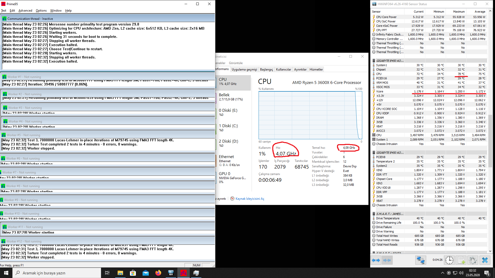Click the logging sheet with plus icon

pos(461,260)
